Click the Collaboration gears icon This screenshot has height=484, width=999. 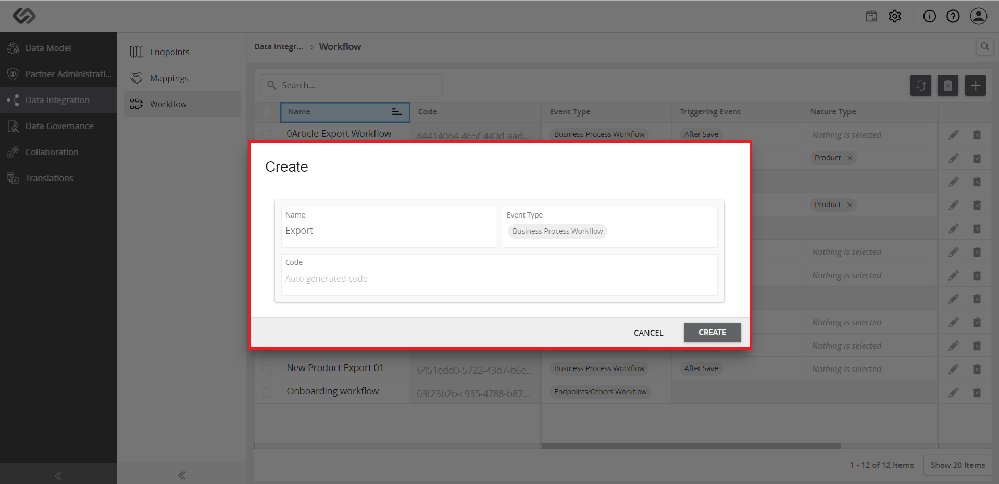tap(13, 152)
